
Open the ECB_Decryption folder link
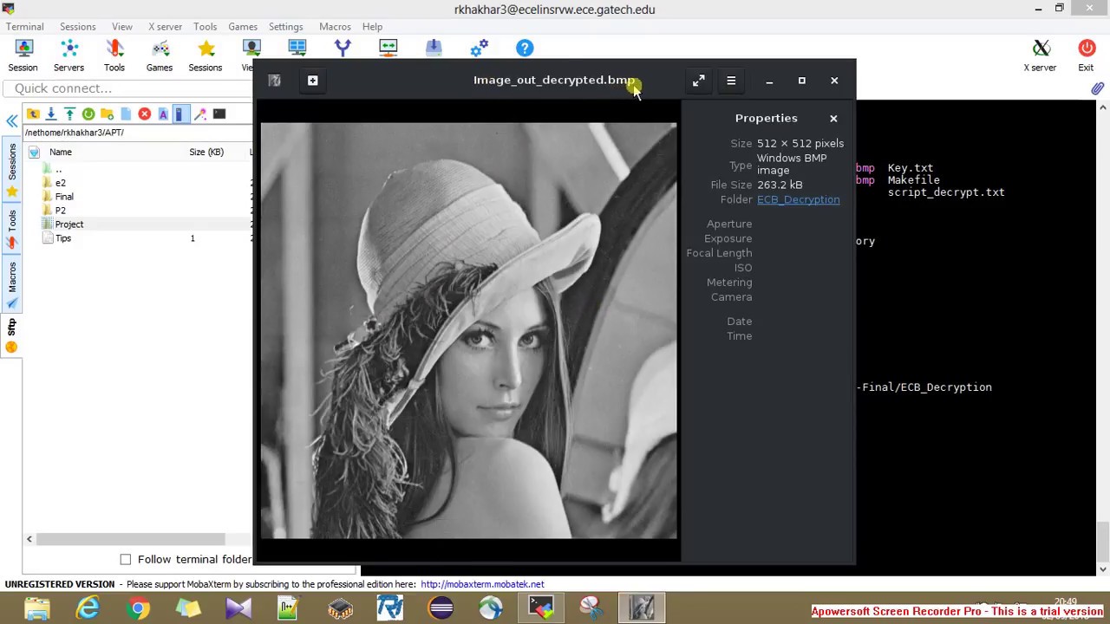coord(798,199)
